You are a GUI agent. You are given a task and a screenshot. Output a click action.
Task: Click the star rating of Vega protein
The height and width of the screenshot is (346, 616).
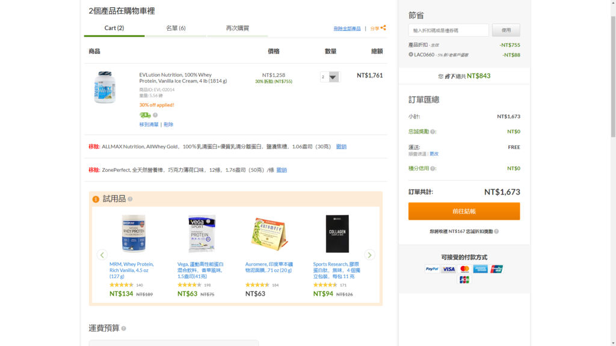189,285
